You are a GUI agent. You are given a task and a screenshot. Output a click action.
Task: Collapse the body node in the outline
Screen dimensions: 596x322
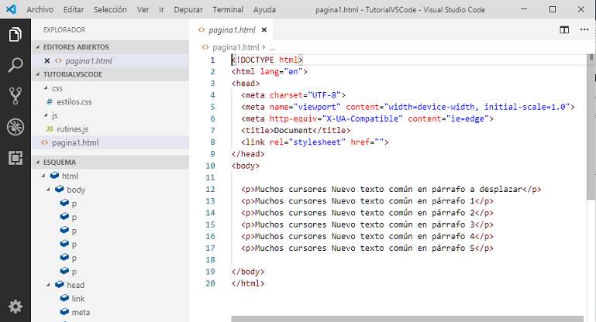coord(48,190)
